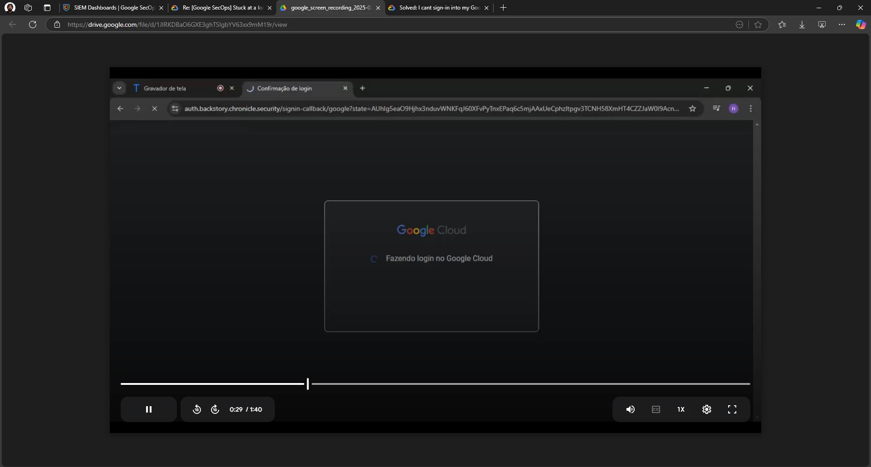Open Edge settings and more menu
The height and width of the screenshot is (467, 871).
coord(842,25)
